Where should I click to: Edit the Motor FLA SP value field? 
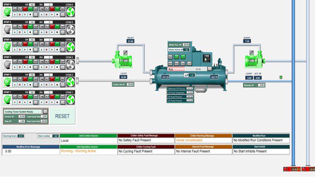(x=186, y=44)
